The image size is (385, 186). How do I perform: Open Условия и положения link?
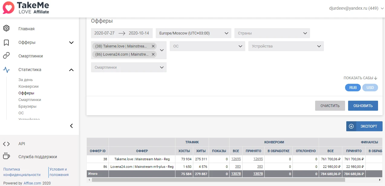(59, 172)
